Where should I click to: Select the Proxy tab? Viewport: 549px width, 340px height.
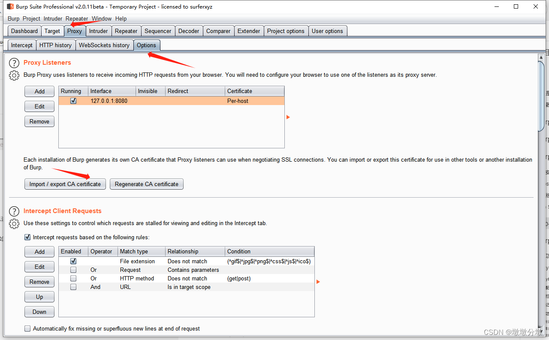pos(75,31)
